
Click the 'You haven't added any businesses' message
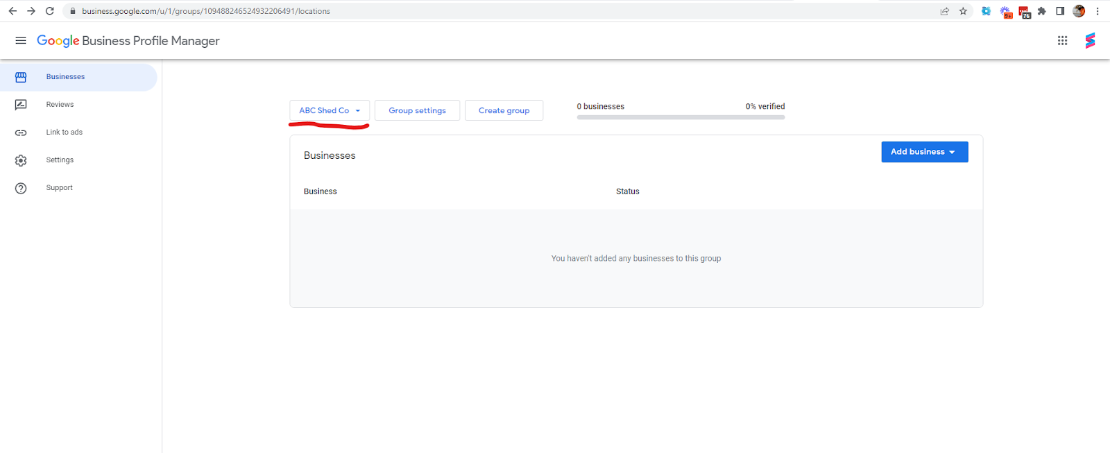[636, 258]
